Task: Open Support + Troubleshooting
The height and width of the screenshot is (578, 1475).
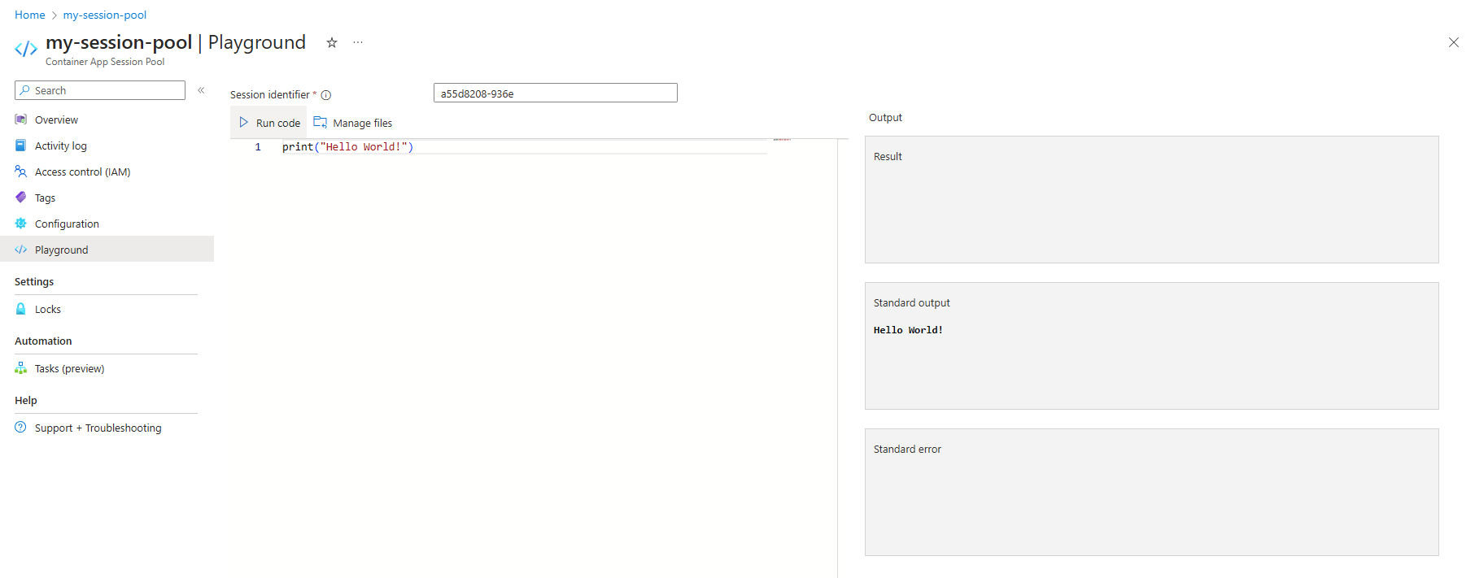Action: [x=98, y=428]
